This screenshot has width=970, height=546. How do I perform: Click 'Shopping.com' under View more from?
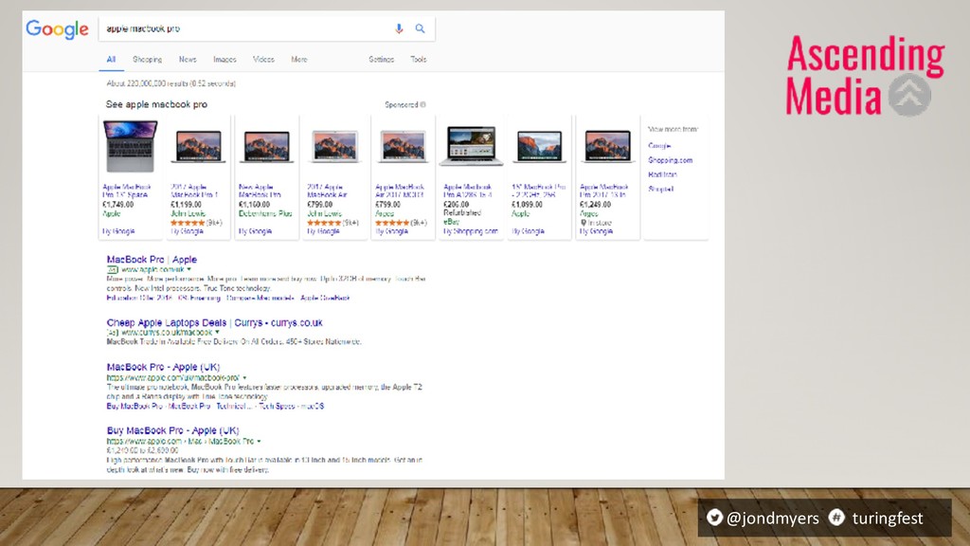[670, 159]
